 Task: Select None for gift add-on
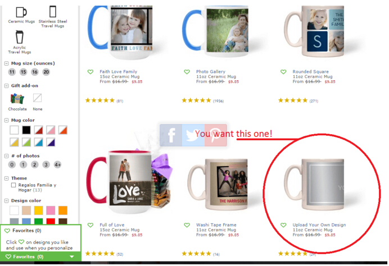[38, 98]
